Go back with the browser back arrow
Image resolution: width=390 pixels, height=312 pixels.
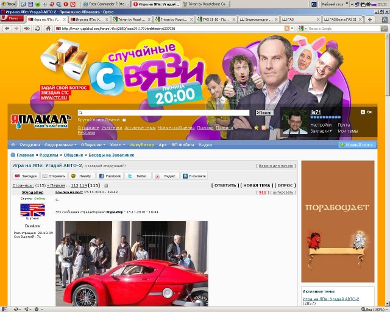7,29
